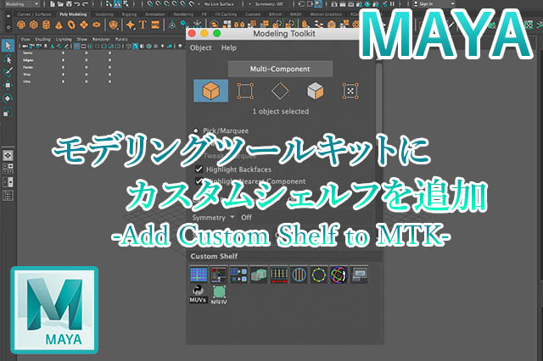Run the MUVs Python shelf script
This screenshot has height=361, width=543.
(198, 295)
